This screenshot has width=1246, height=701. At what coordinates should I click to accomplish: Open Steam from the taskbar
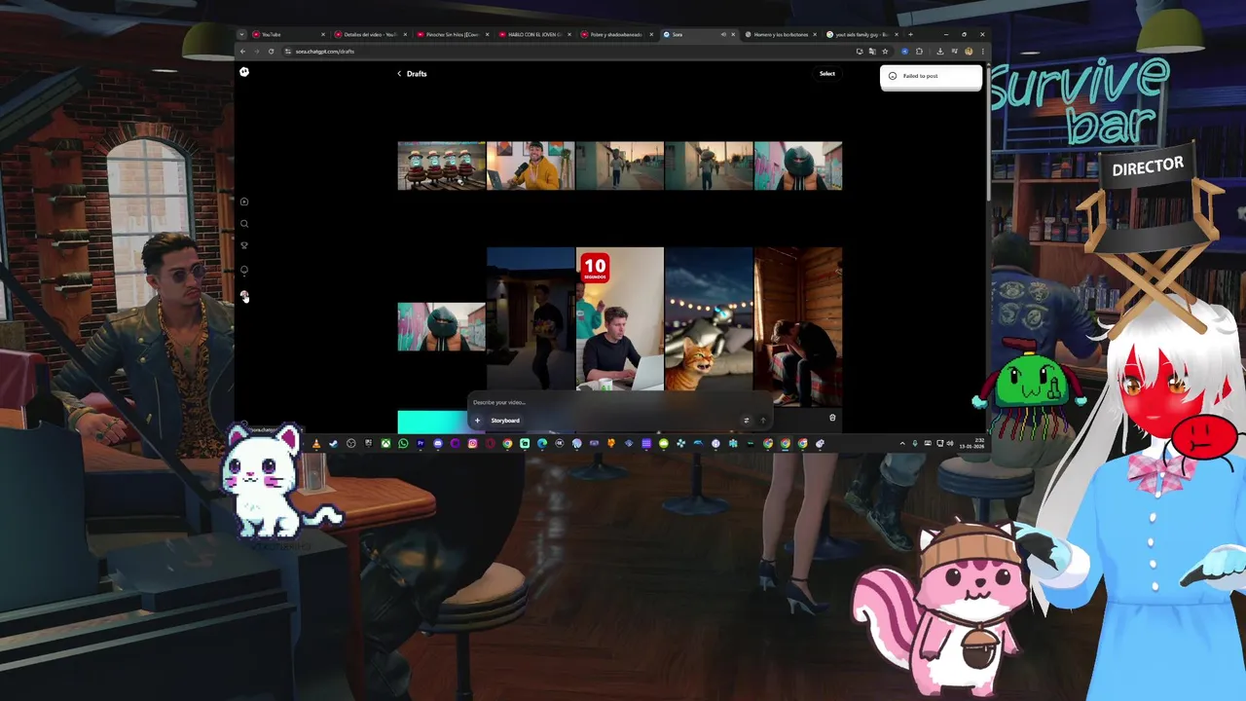(333, 443)
